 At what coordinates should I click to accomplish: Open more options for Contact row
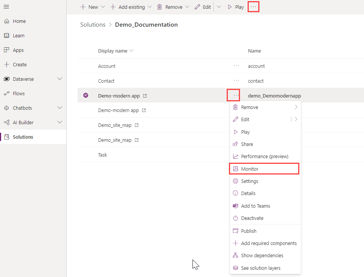tap(236, 80)
